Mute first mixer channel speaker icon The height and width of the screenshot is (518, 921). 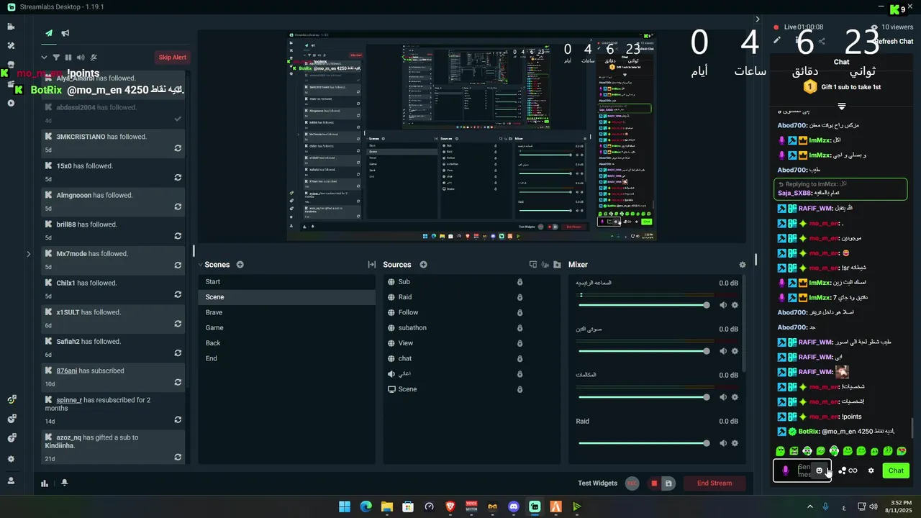[722, 305]
